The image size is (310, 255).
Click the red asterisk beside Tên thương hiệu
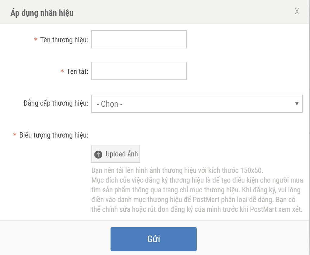pyautogui.click(x=36, y=40)
